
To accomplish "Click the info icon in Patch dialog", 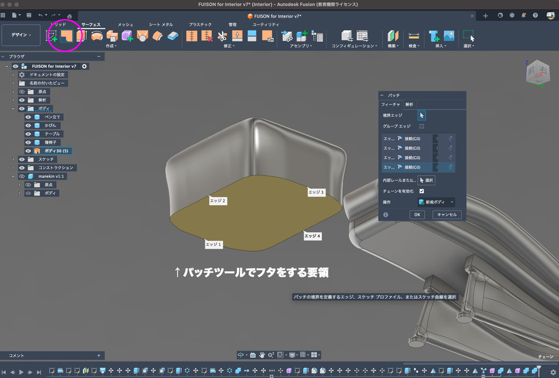I will [385, 215].
